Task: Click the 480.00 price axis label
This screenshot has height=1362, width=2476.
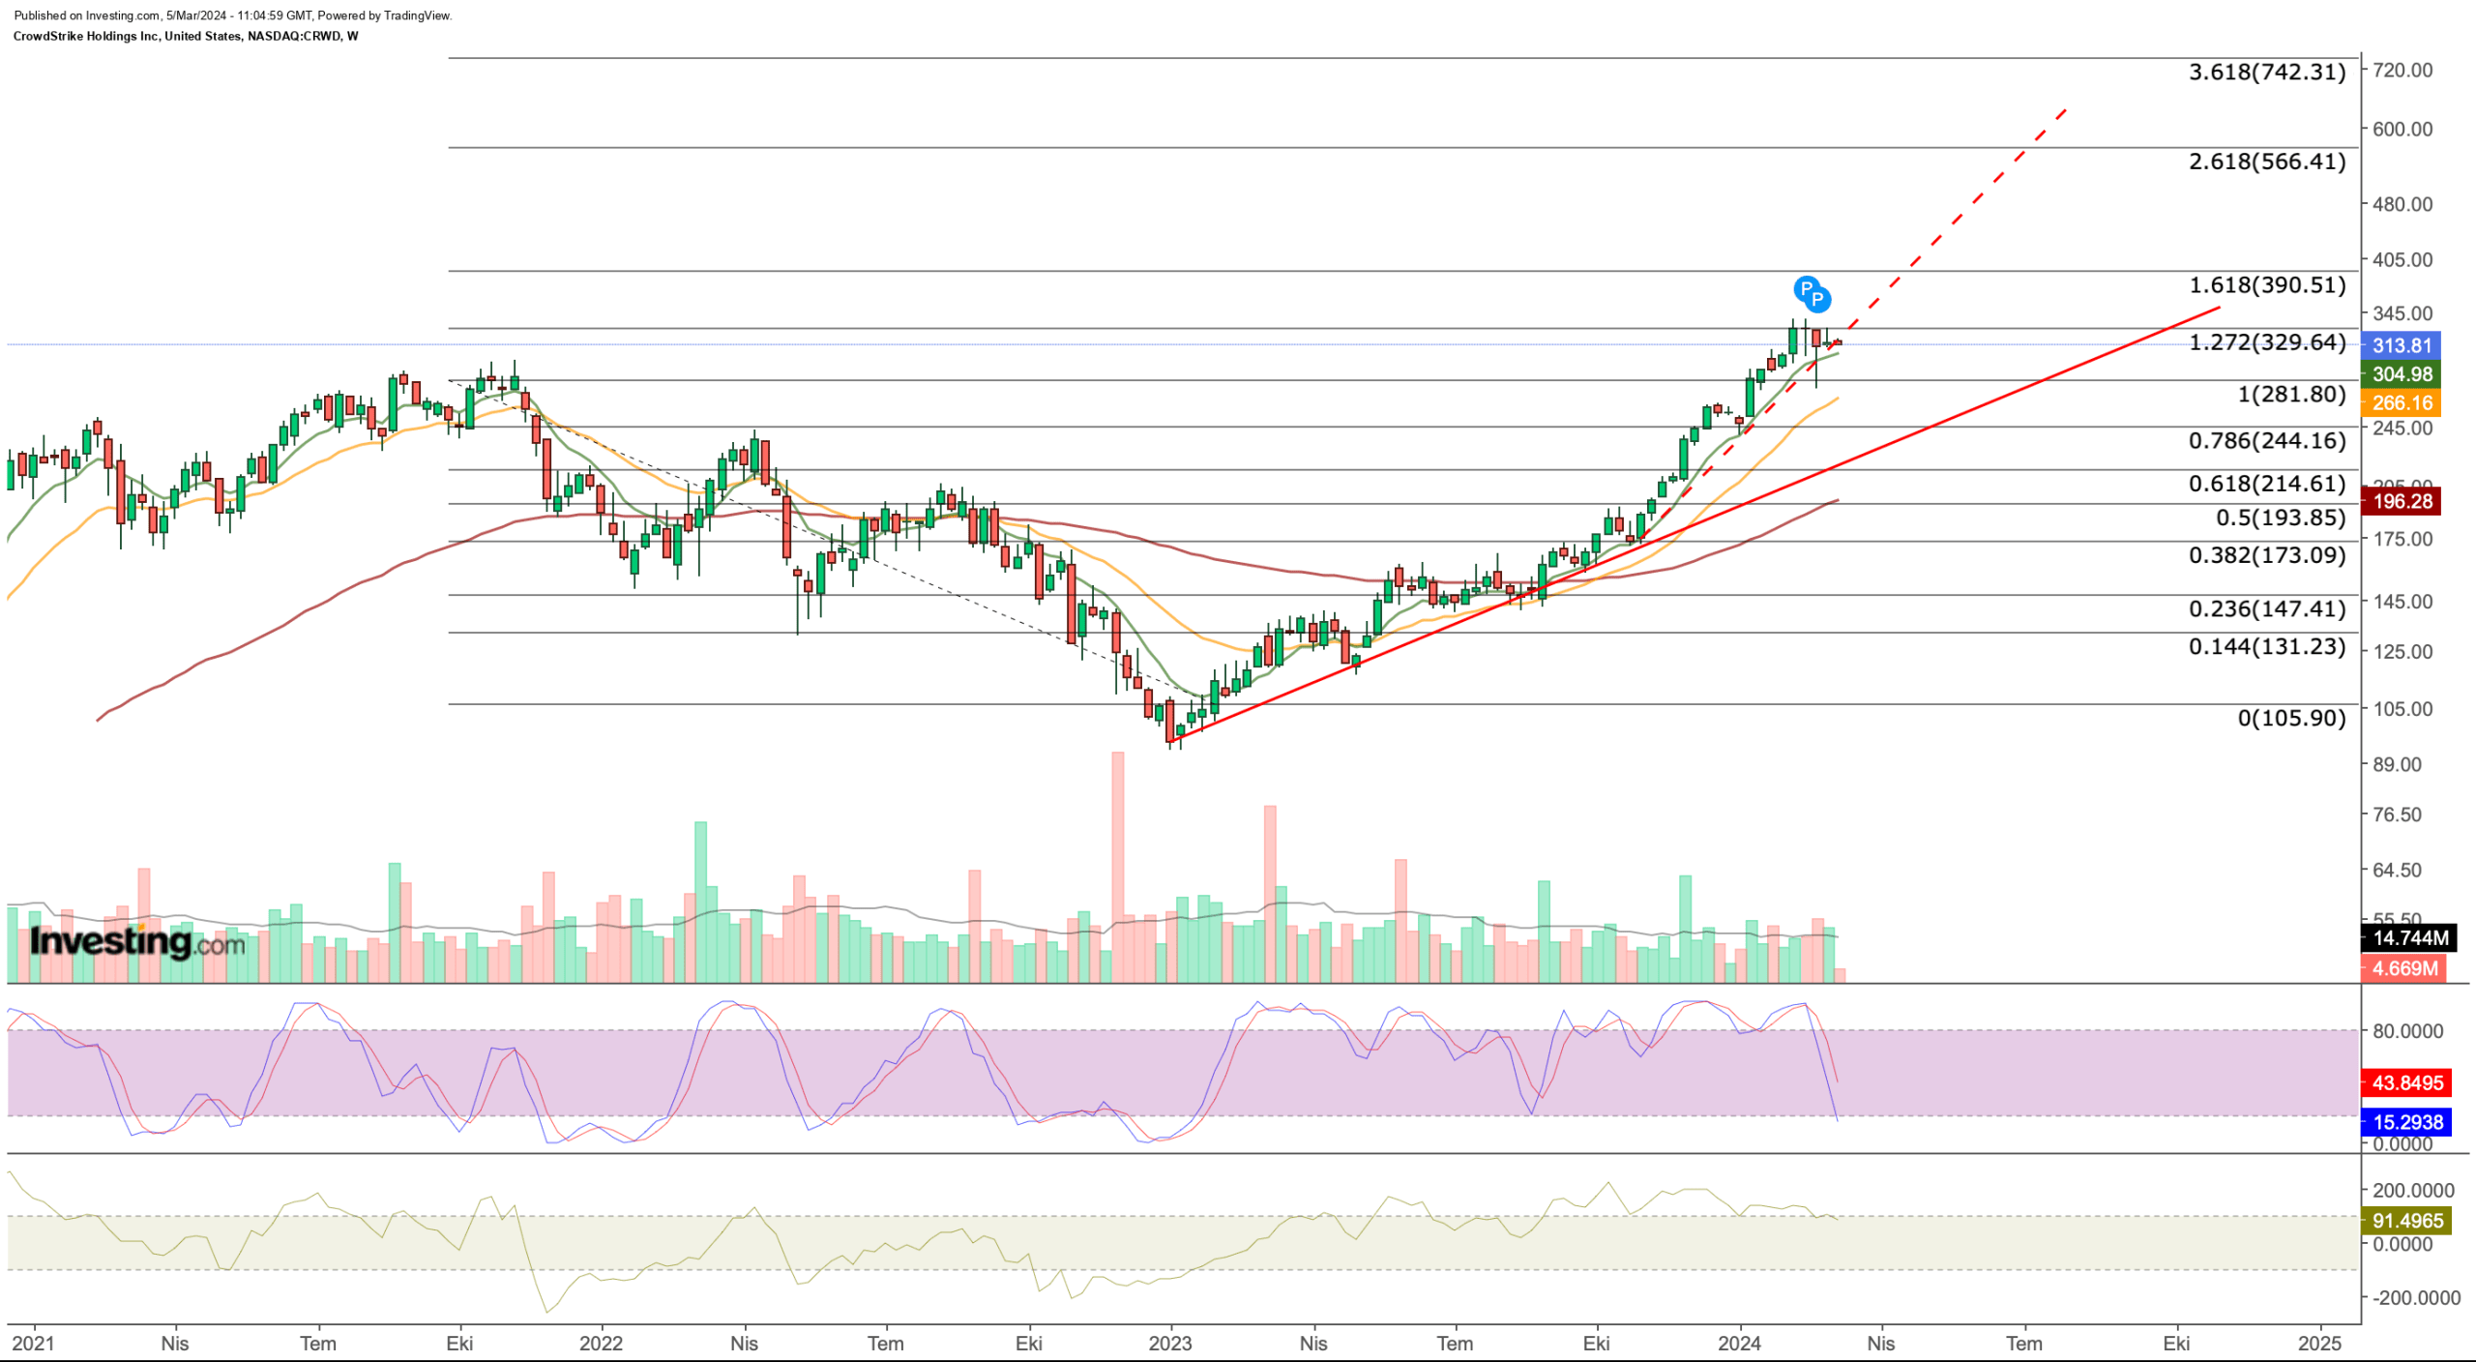Action: [x=2402, y=204]
